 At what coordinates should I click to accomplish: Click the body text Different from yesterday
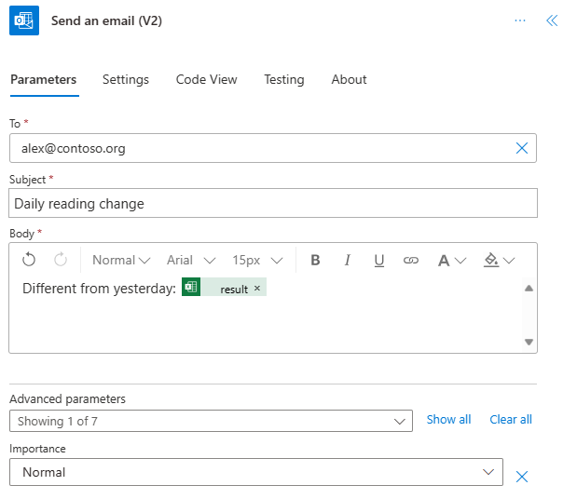tap(99, 289)
